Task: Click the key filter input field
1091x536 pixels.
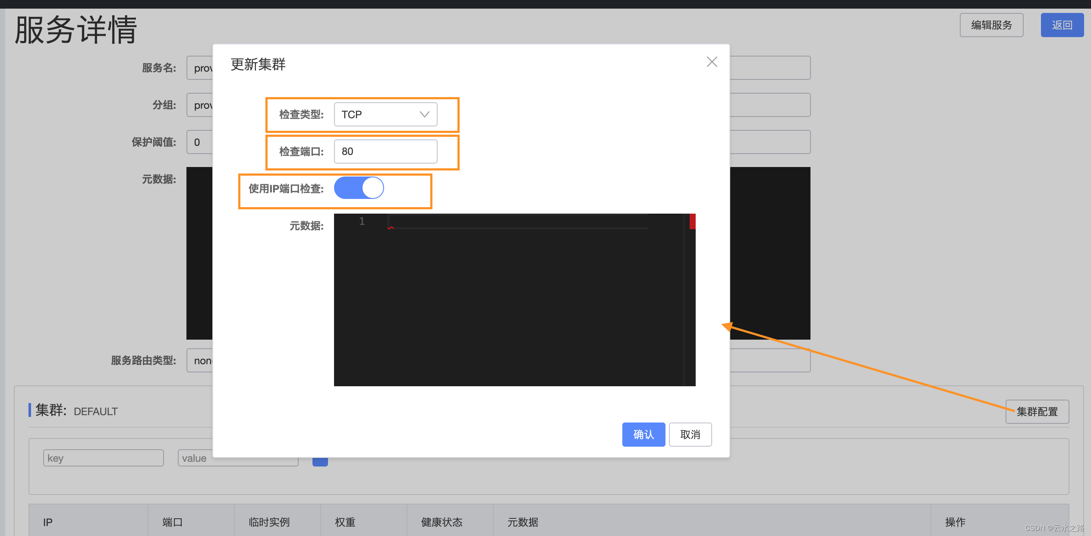Action: coord(103,458)
